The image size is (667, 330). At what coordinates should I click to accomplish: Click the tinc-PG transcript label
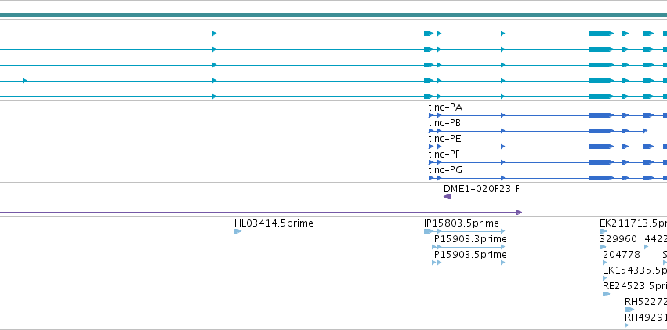(445, 170)
